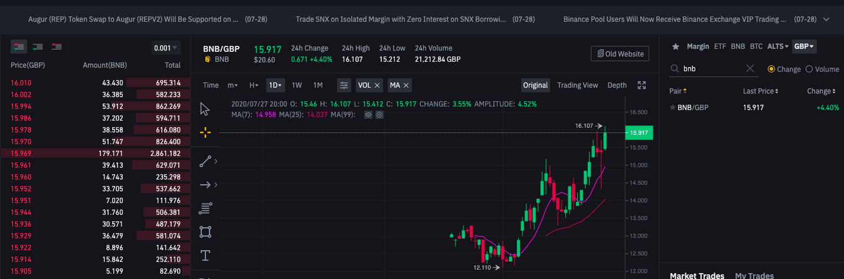Open hours interval dropdown
The width and height of the screenshot is (844, 279).
254,85
